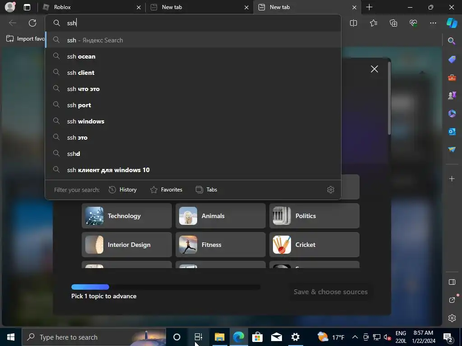Open a new tab with plus button
The image size is (462, 346).
(369, 7)
